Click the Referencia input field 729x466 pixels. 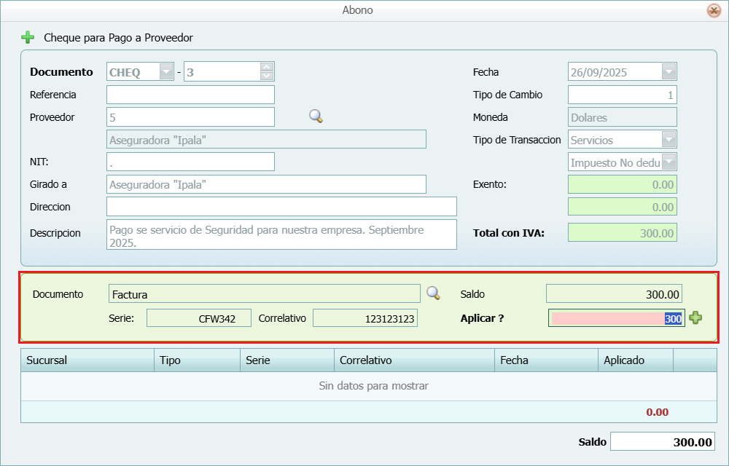coord(190,95)
